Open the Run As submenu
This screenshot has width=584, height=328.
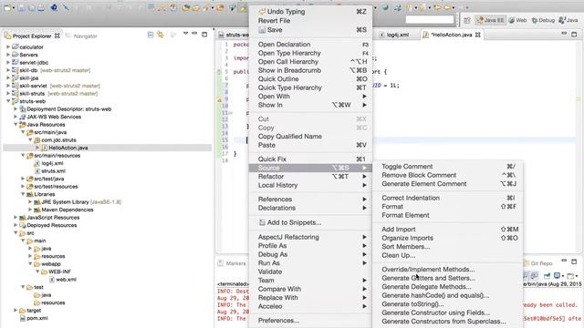[310, 263]
